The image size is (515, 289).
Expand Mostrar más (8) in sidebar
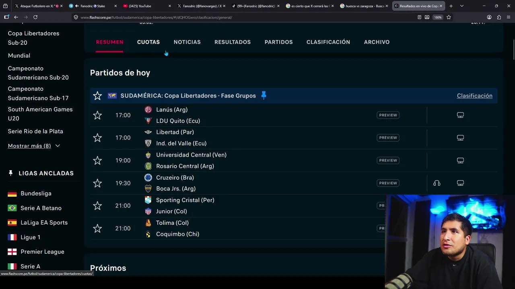tap(34, 146)
